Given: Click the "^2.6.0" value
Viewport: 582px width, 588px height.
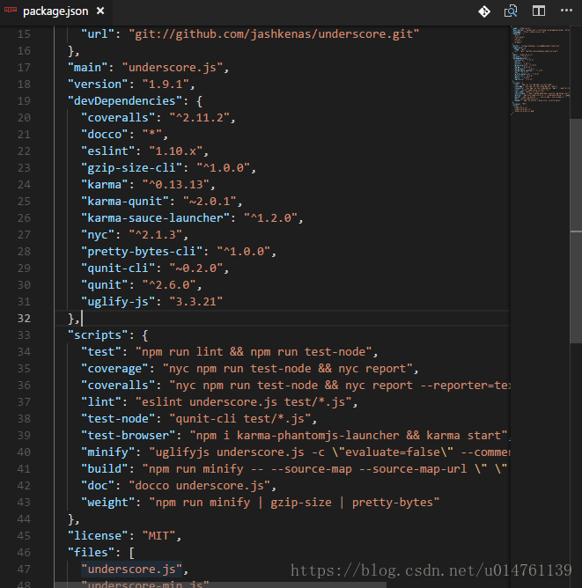Looking at the screenshot, I should [169, 285].
